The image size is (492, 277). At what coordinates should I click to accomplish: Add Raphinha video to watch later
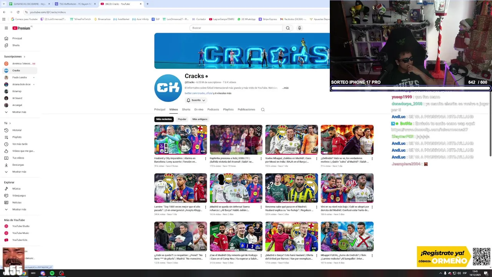click(x=259, y=128)
